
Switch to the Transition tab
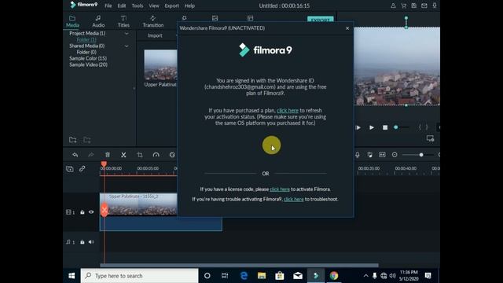pyautogui.click(x=153, y=21)
